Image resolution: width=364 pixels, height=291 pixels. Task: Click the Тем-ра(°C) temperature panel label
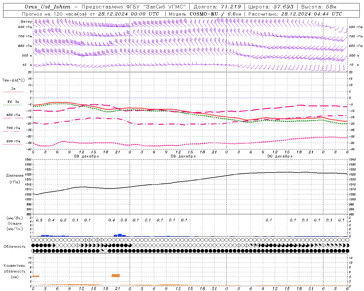click(x=13, y=80)
